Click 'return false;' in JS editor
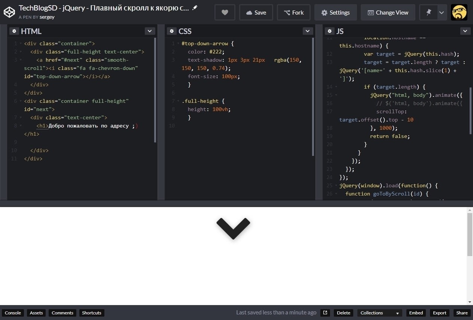 [x=390, y=136]
